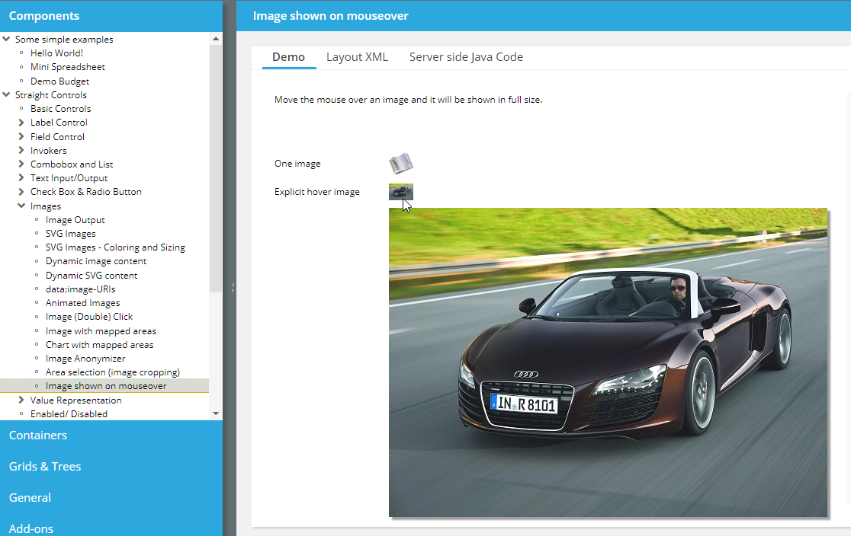851x536 pixels.
Task: Click the large hover image of the car
Action: [x=608, y=362]
